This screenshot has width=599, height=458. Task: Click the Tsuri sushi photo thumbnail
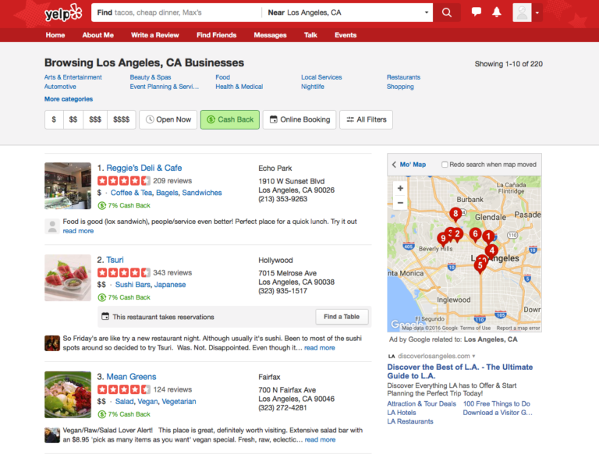68,278
